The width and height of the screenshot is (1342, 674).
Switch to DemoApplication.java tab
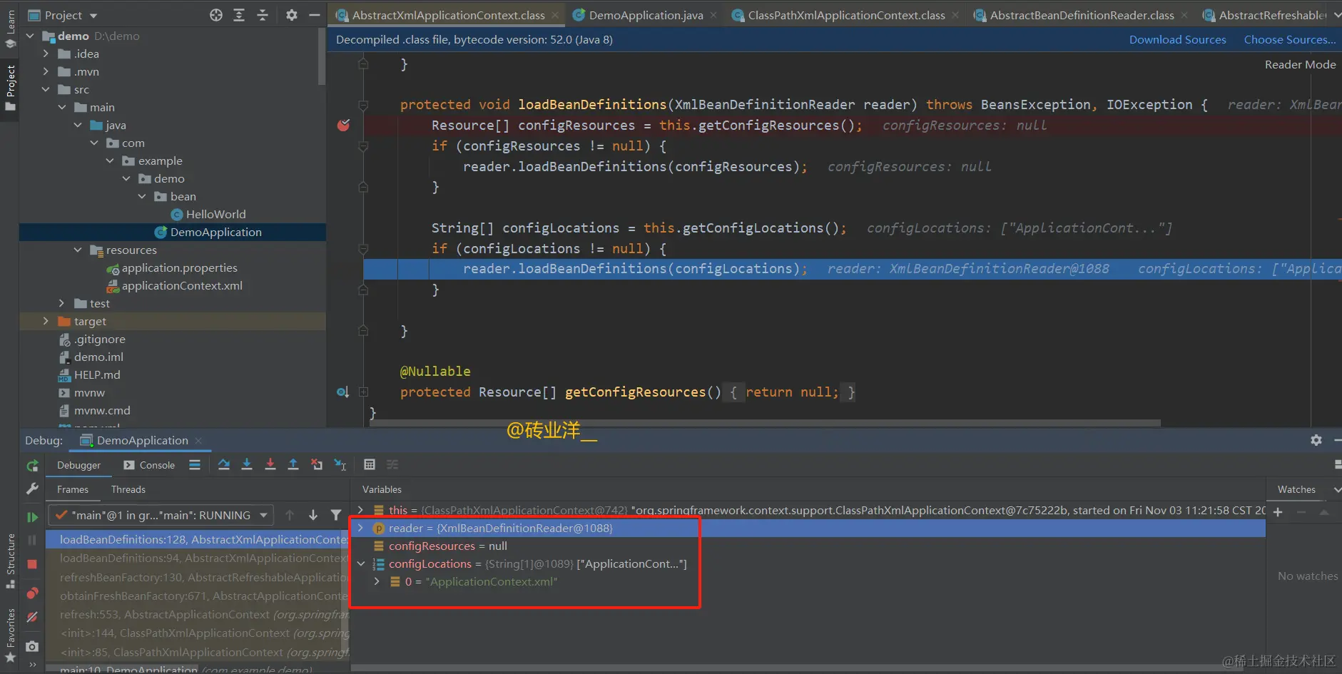tap(646, 15)
